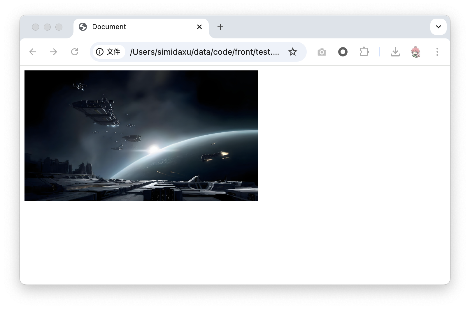The height and width of the screenshot is (309, 470).
Task: Close the Document tab
Action: [x=199, y=27]
